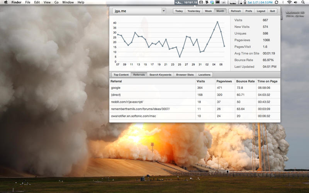This screenshot has width=309, height=193.
Task: Switch to the Search Keywords tab
Action: 160,74
